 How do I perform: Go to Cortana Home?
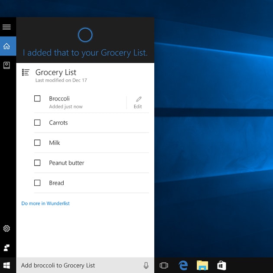click(x=6, y=46)
